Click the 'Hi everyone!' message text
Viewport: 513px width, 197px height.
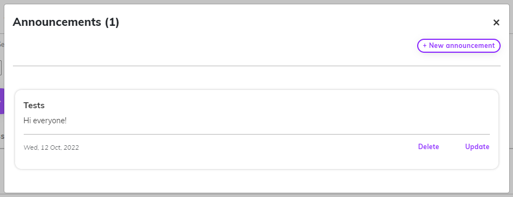click(45, 121)
